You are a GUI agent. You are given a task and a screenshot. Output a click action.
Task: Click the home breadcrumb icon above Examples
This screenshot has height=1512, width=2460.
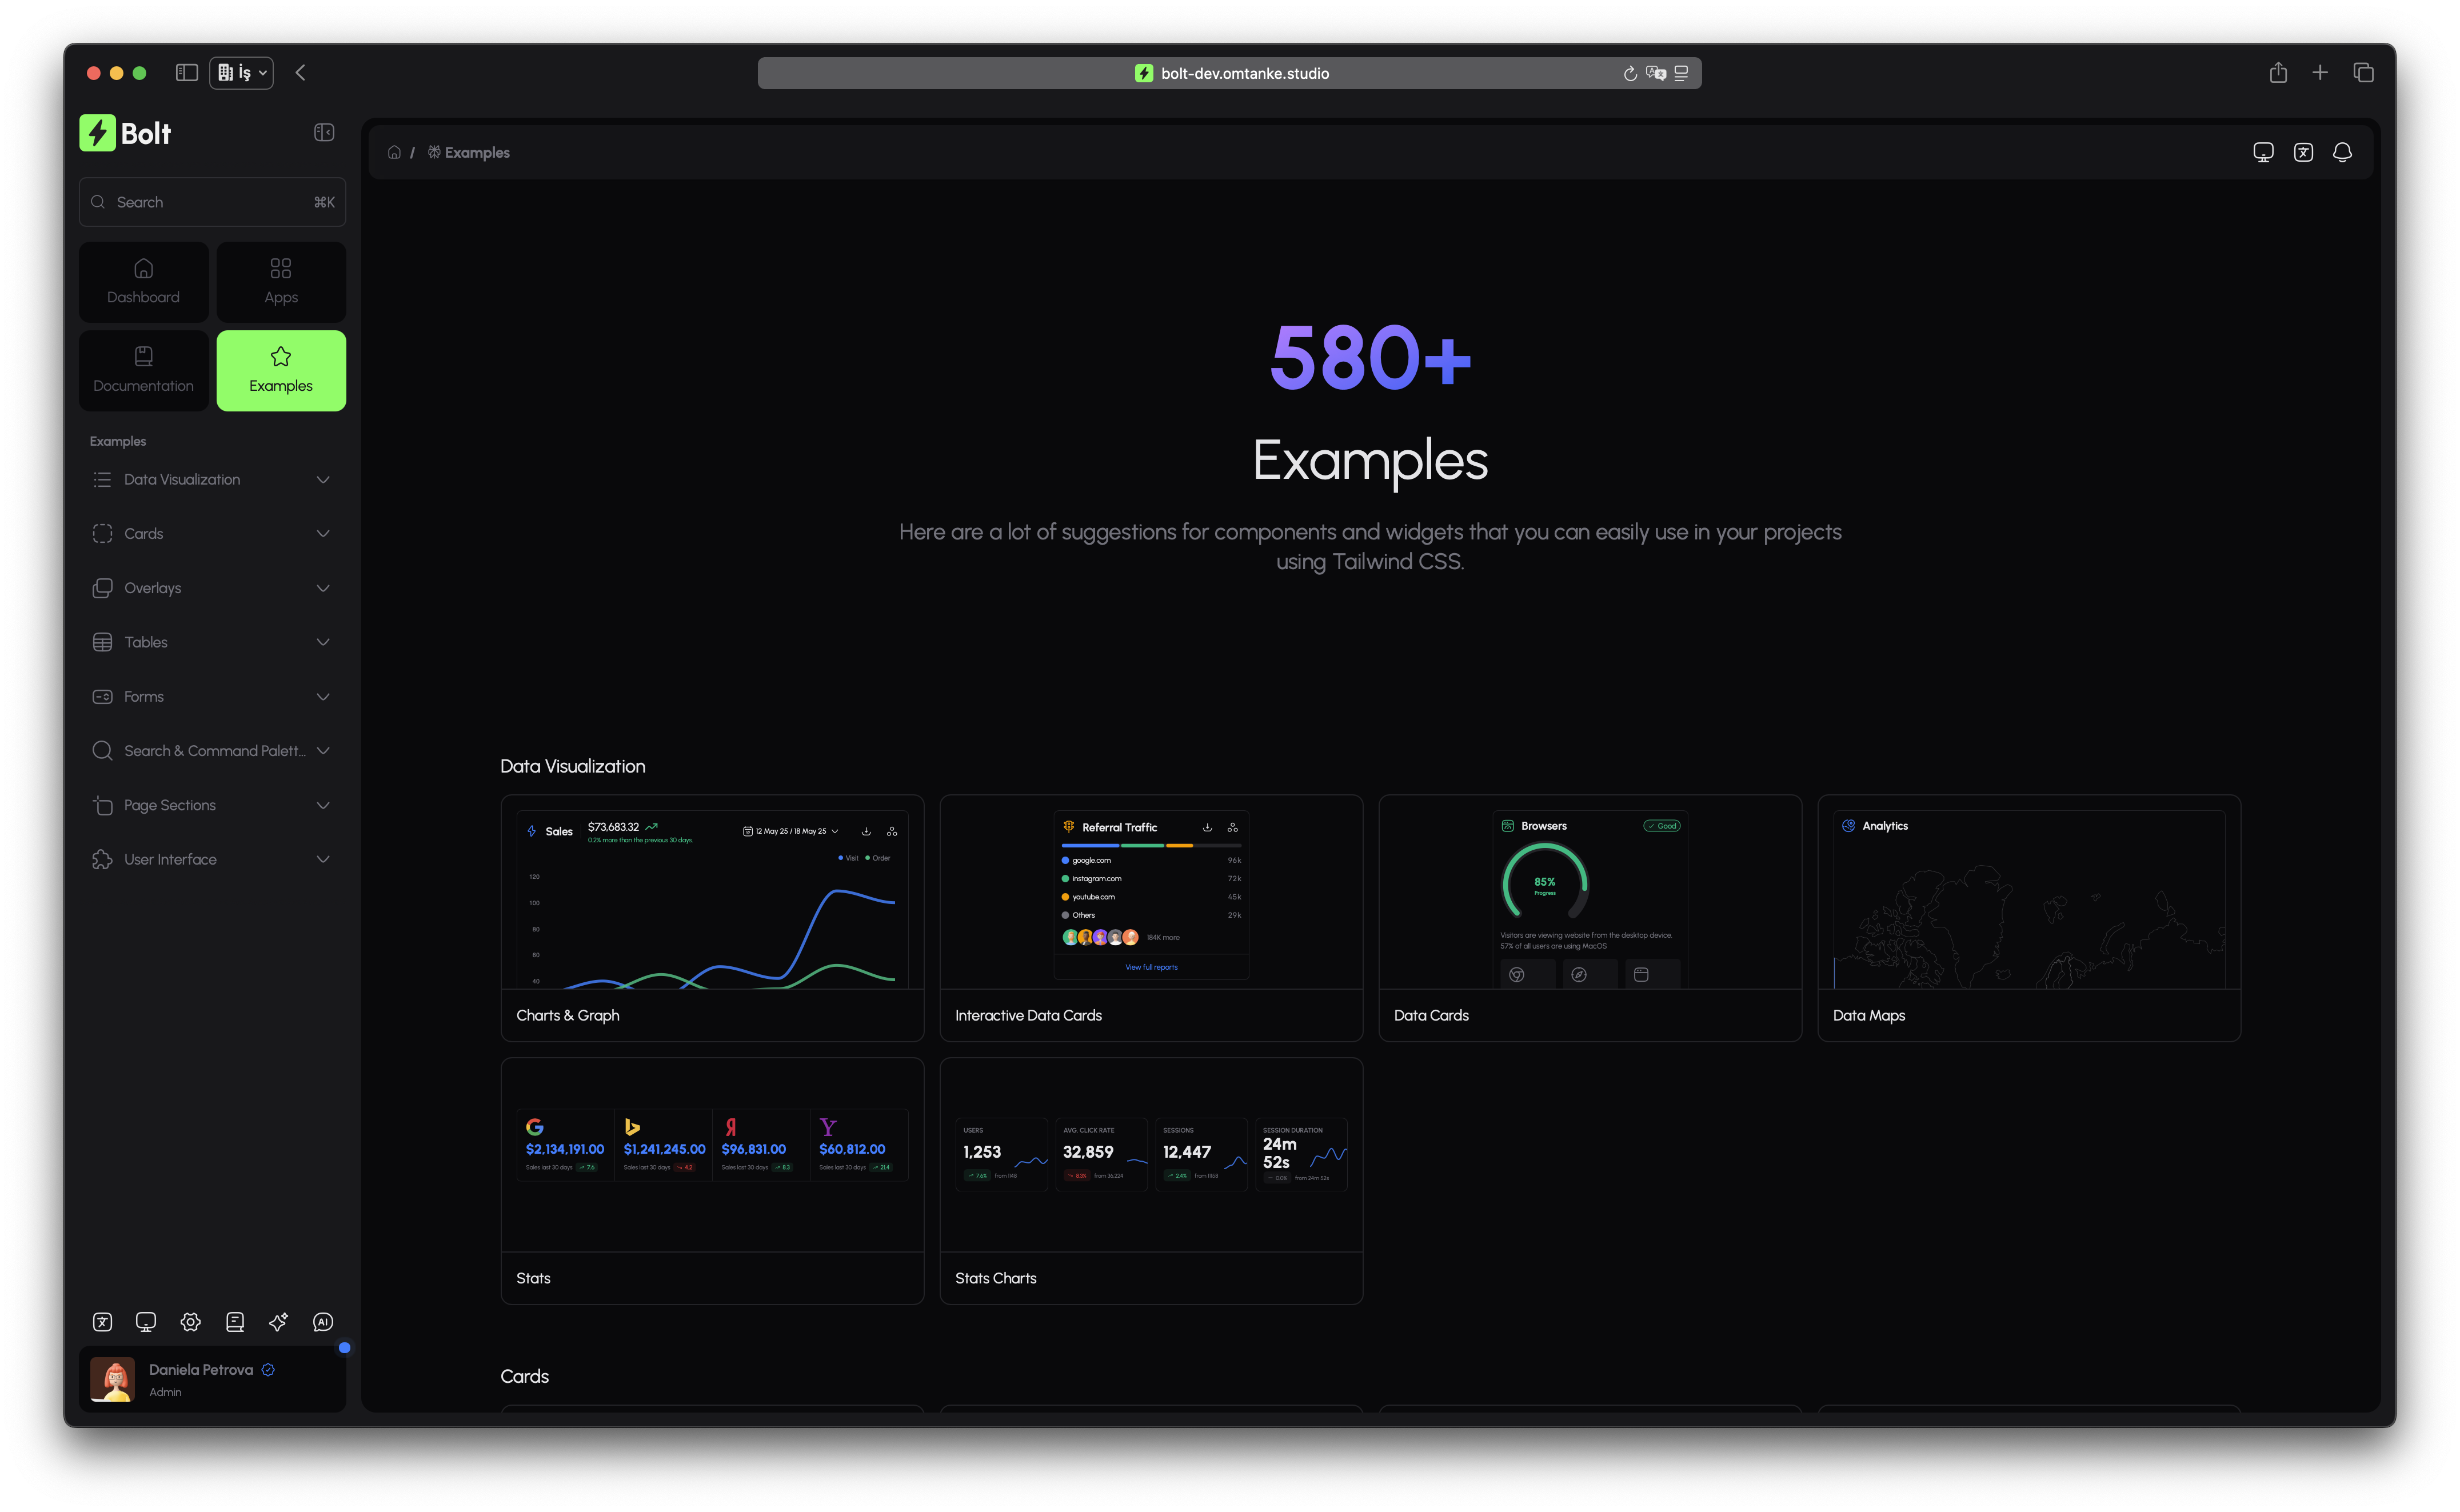394,152
